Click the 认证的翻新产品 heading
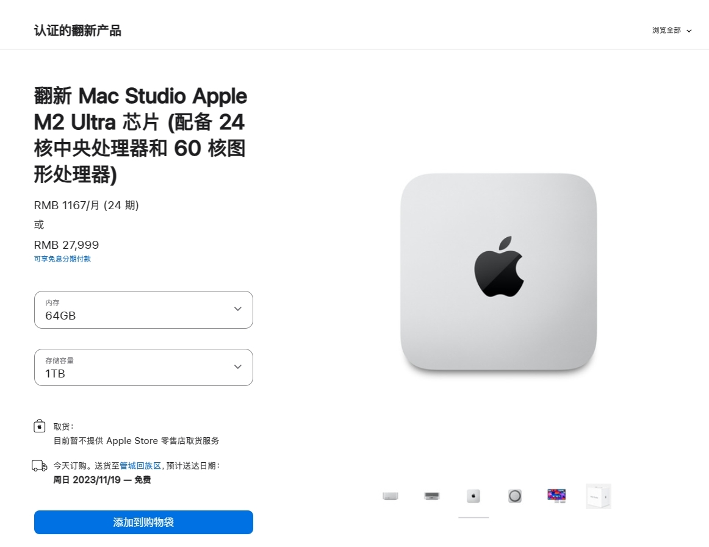Image resolution: width=709 pixels, height=547 pixels. click(x=77, y=30)
